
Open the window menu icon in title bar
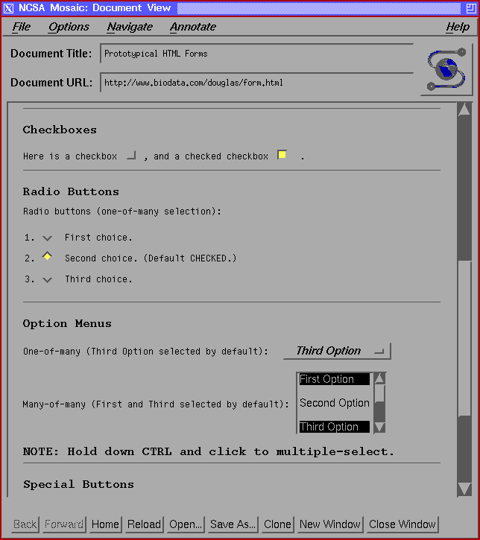tap(8, 8)
